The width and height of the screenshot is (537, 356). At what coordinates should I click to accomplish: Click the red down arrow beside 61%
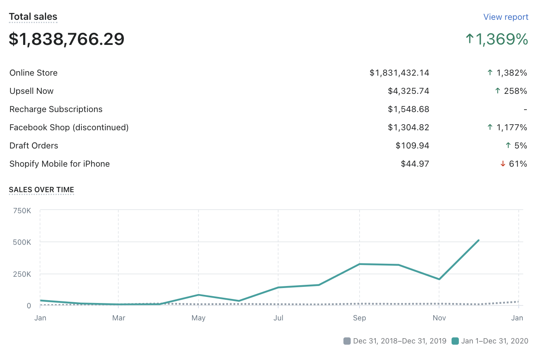(x=503, y=164)
